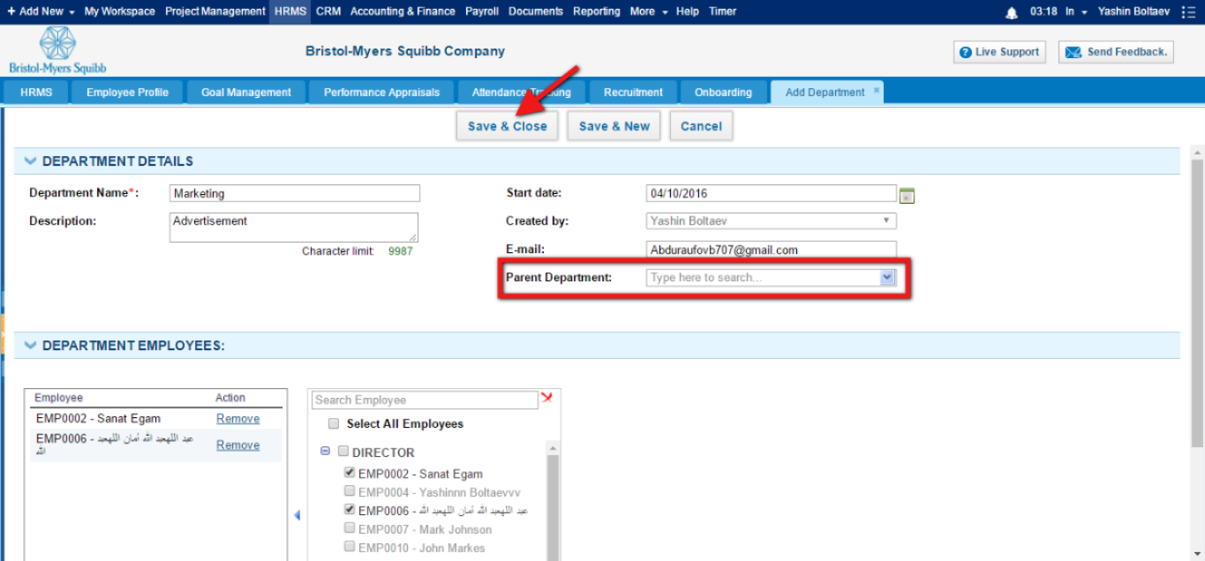Click the Department Name field

pyautogui.click(x=295, y=194)
